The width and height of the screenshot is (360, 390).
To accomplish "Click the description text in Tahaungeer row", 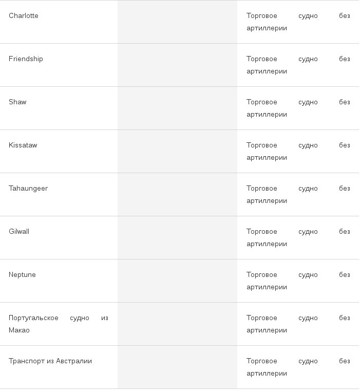I will (x=298, y=195).
